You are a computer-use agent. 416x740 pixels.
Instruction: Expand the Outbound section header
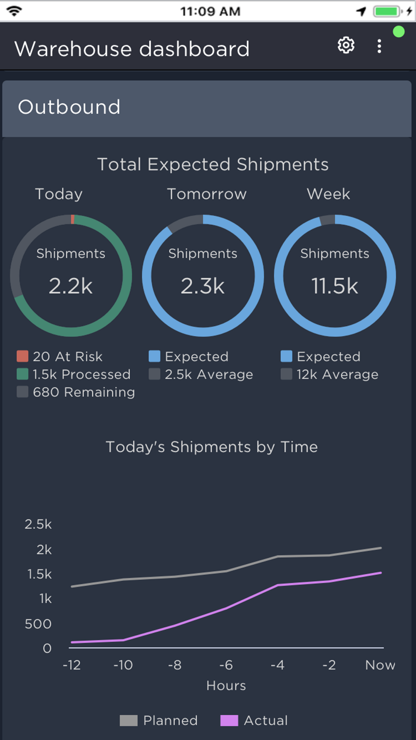pos(207,108)
